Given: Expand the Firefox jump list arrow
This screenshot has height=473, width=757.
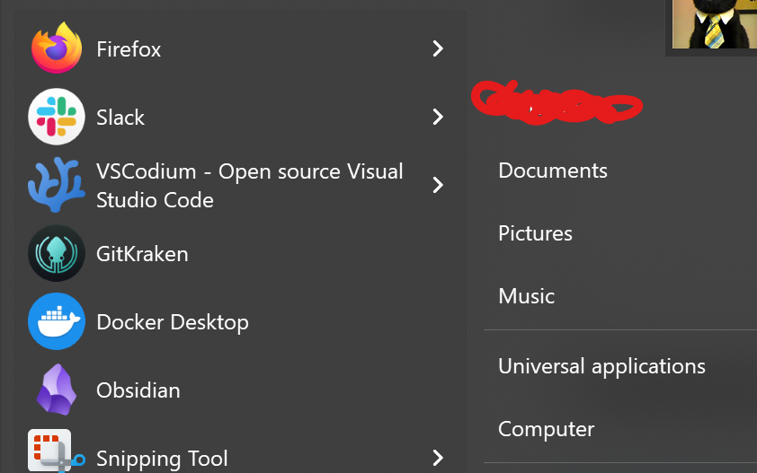Looking at the screenshot, I should click(438, 48).
